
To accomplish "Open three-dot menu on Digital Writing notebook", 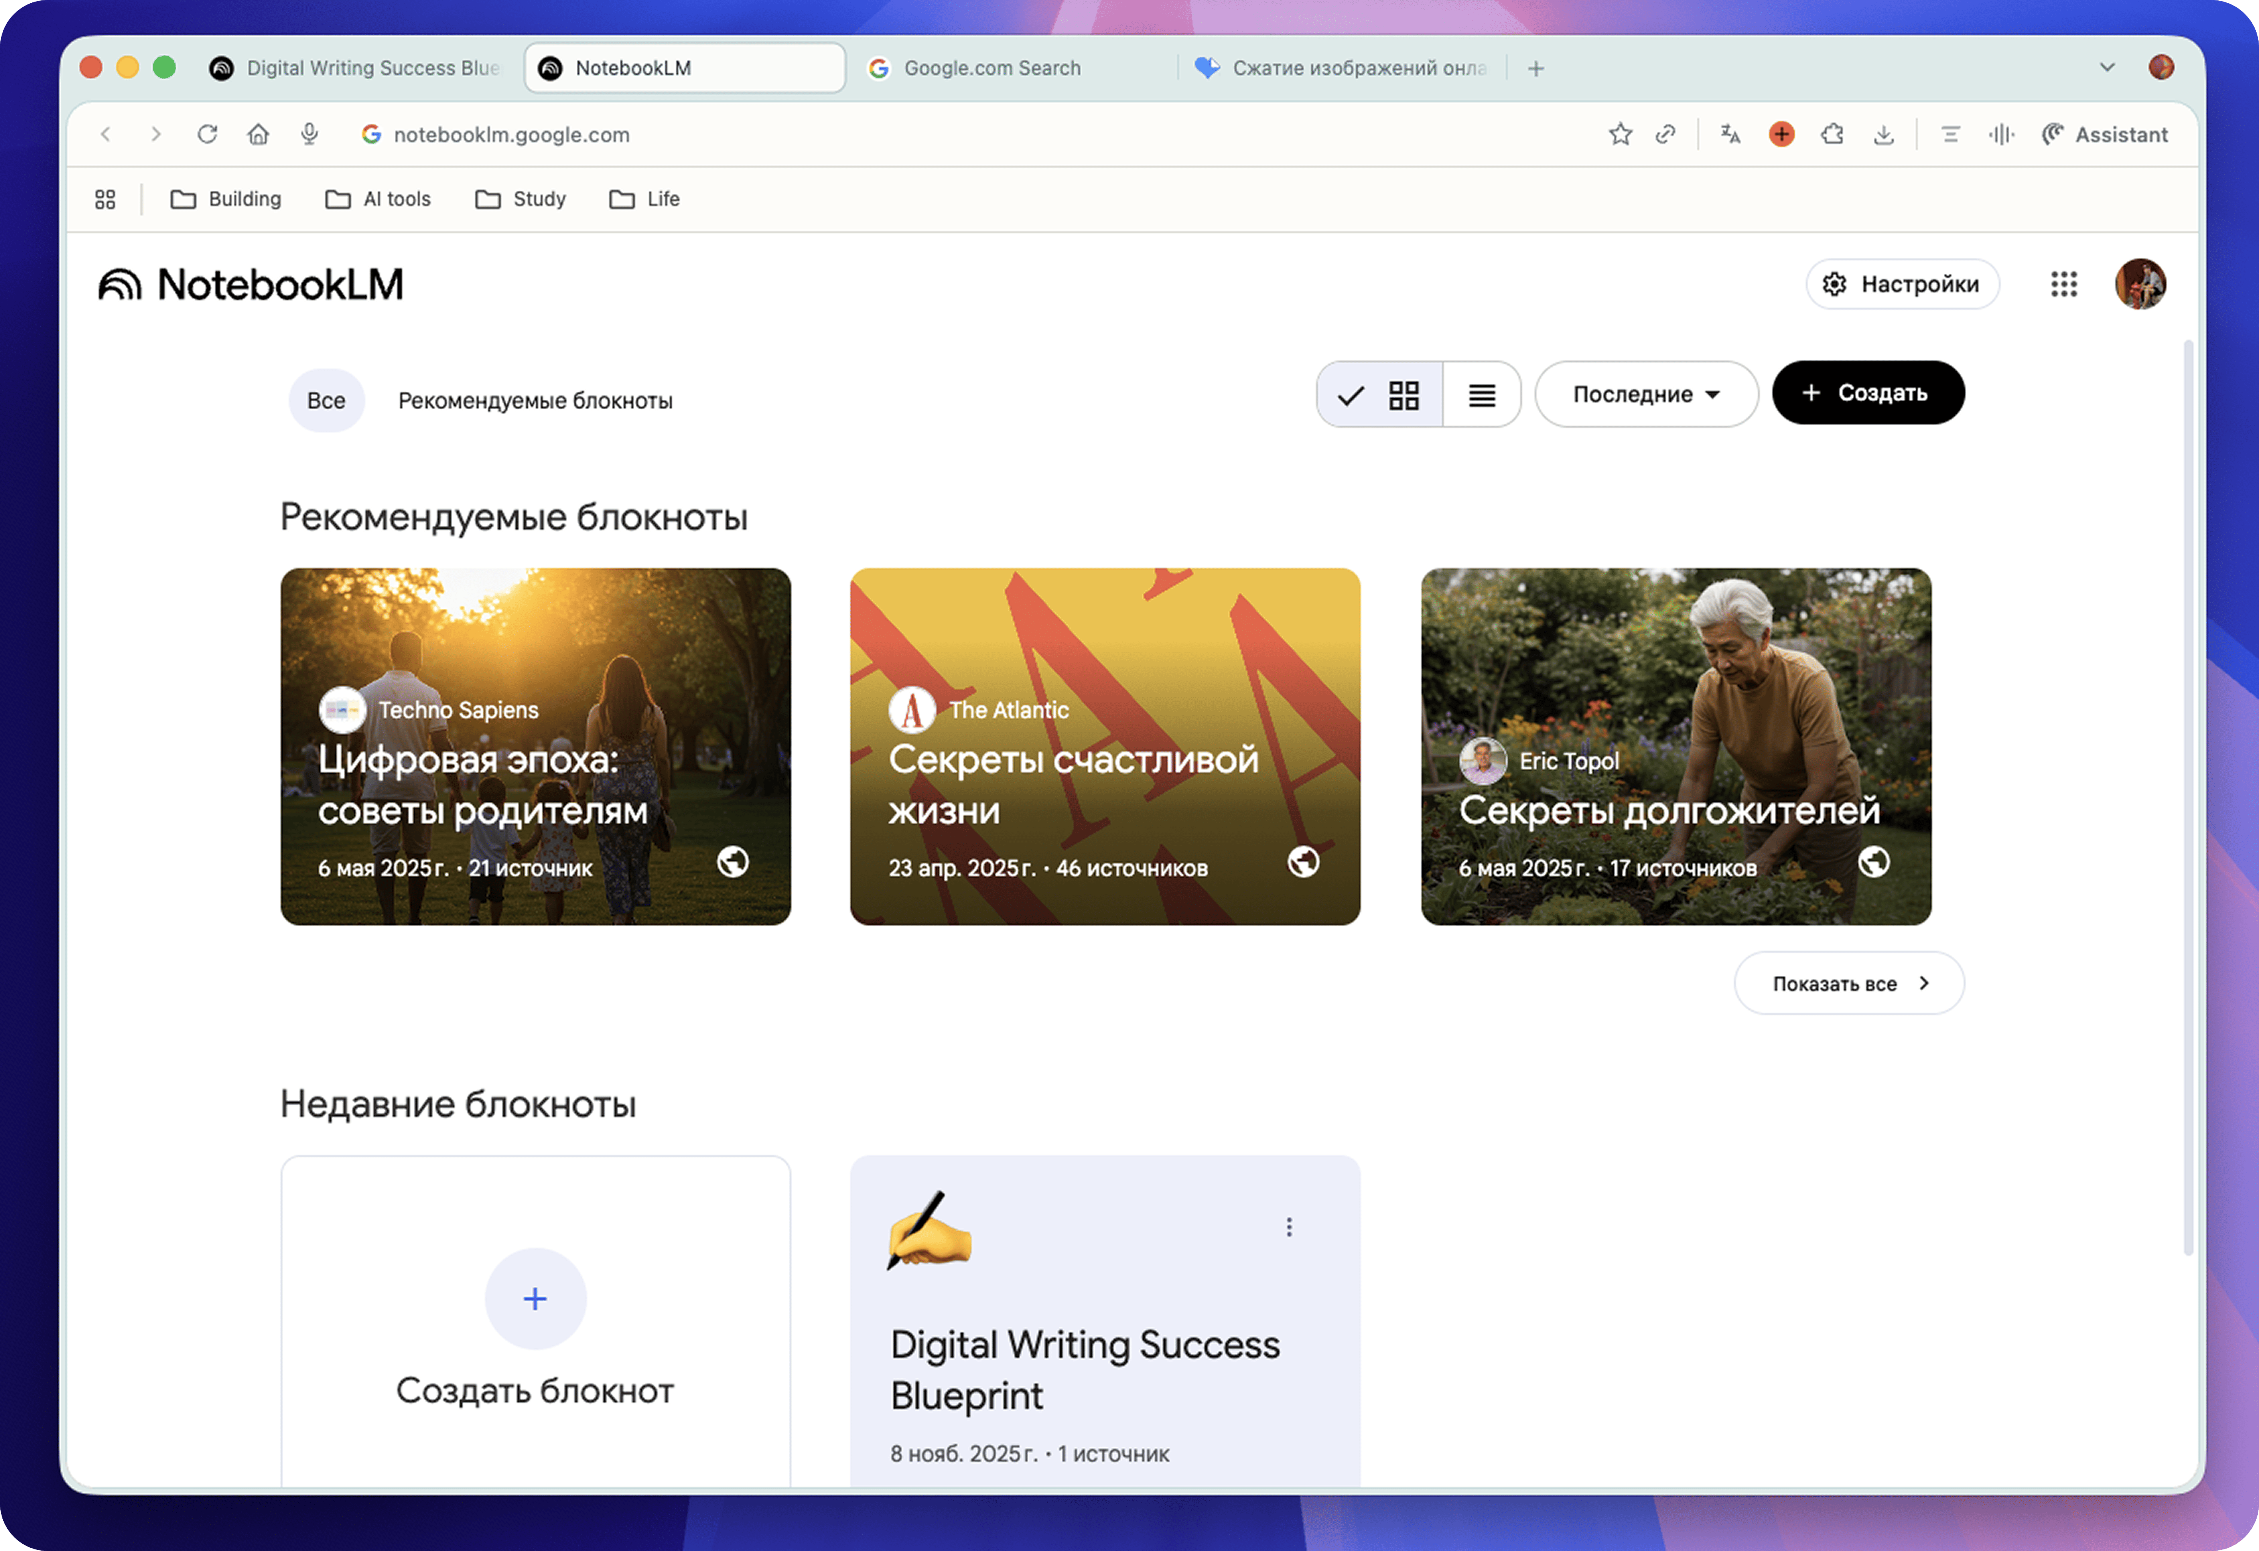I will point(1289,1227).
